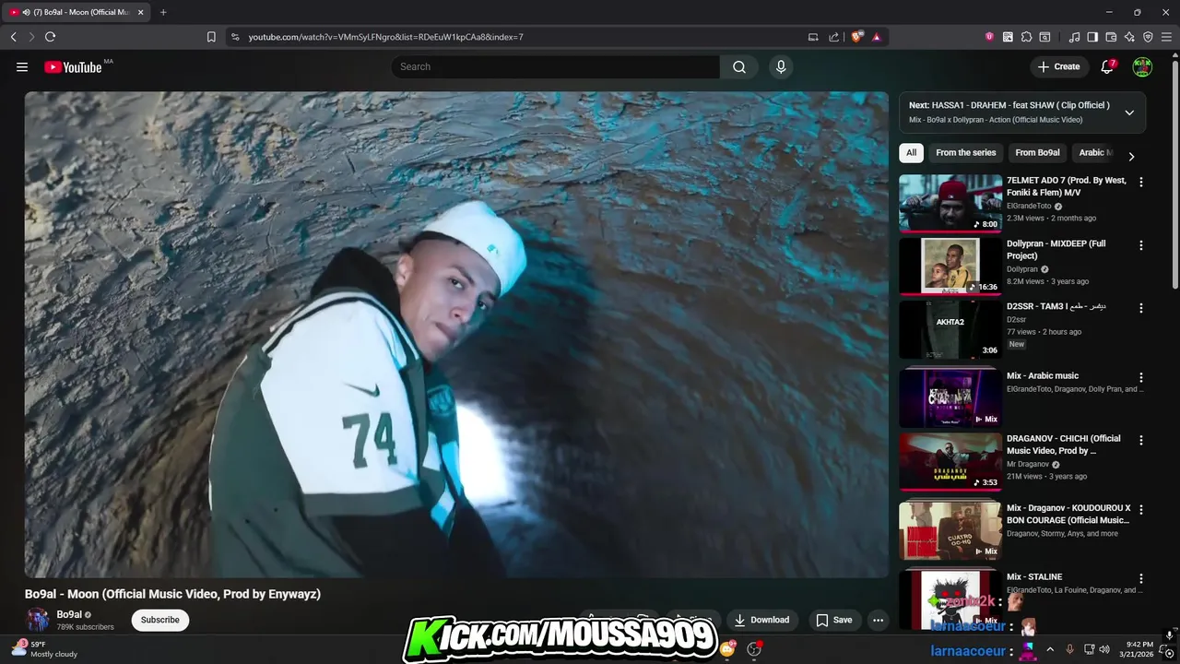Image resolution: width=1180 pixels, height=664 pixels.
Task: Toggle the browser sidebar panel
Action: pyautogui.click(x=1092, y=37)
